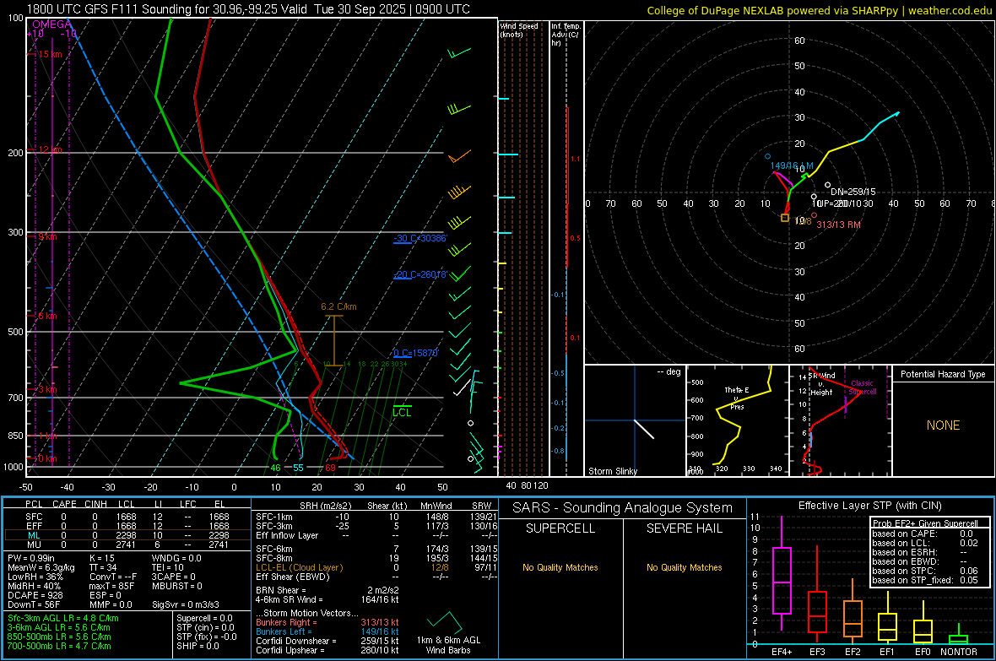Click the cyan left-mover circle on hodograph

[x=768, y=156]
